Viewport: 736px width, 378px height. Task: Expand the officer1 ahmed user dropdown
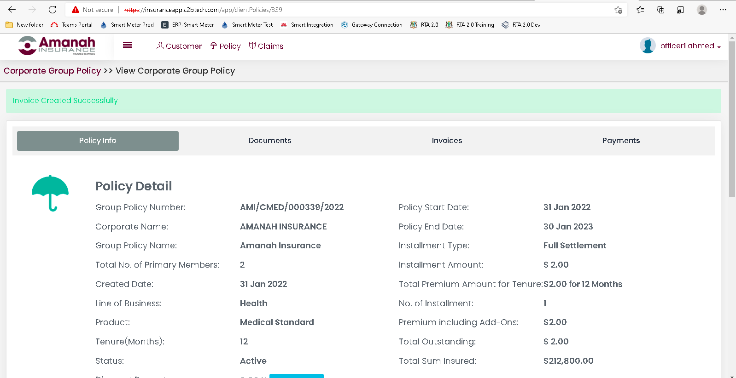click(690, 46)
